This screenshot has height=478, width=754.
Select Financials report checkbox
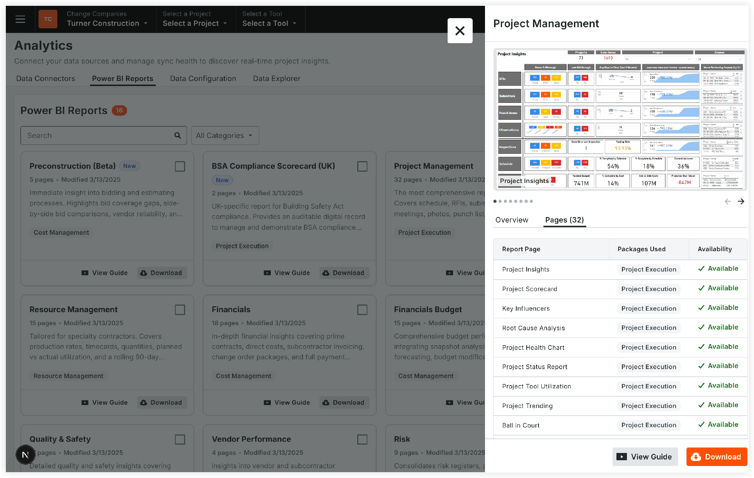(x=362, y=310)
